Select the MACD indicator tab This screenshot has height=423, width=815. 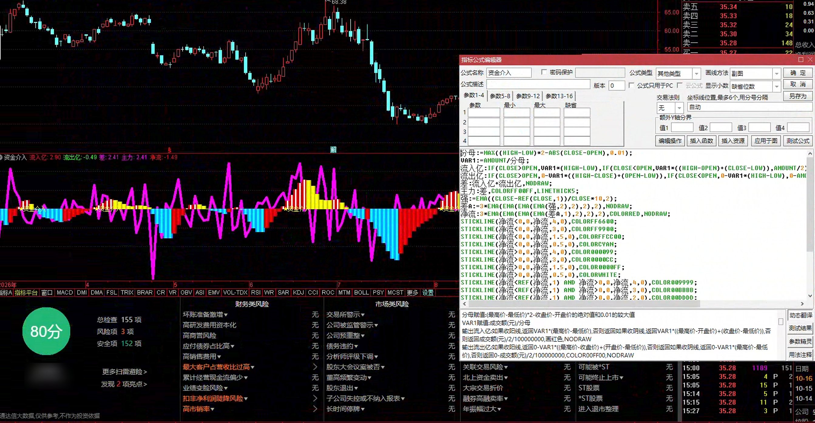coord(65,293)
